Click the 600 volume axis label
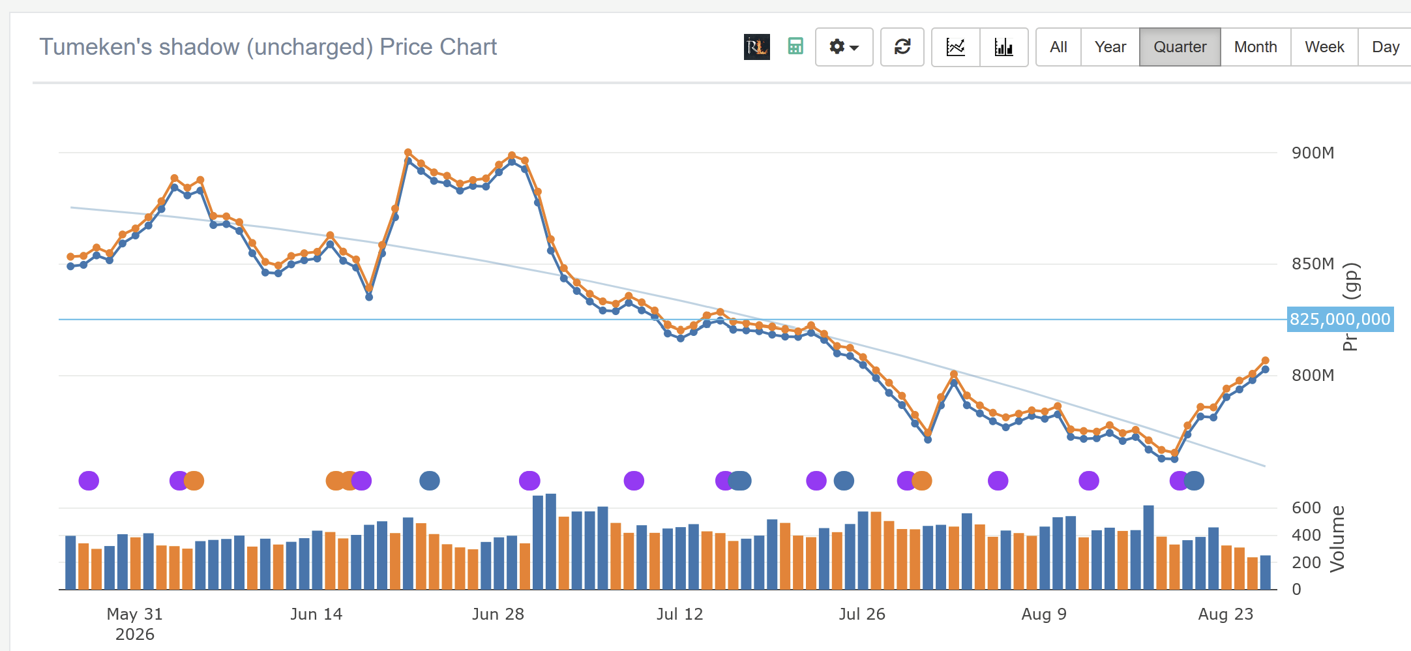This screenshot has height=651, width=1411. [x=1307, y=507]
